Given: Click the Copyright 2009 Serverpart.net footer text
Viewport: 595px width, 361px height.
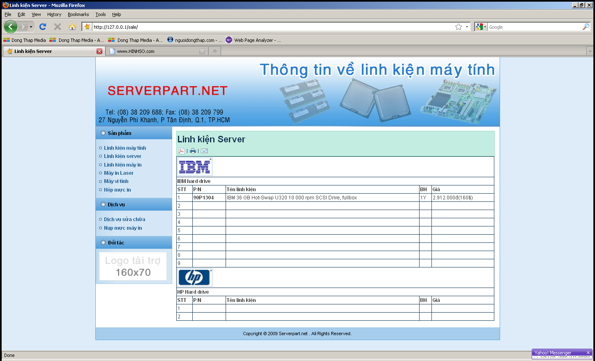Looking at the screenshot, I should [x=297, y=334].
